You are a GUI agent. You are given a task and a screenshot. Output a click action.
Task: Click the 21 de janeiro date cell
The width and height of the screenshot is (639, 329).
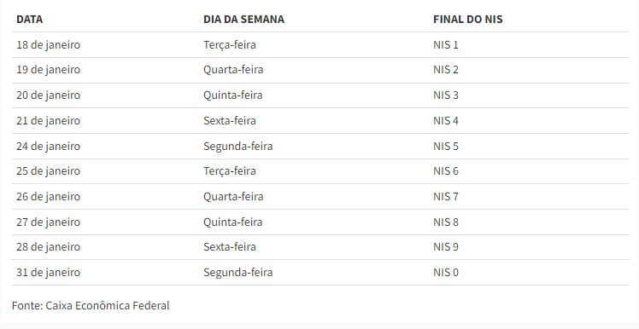(x=48, y=121)
